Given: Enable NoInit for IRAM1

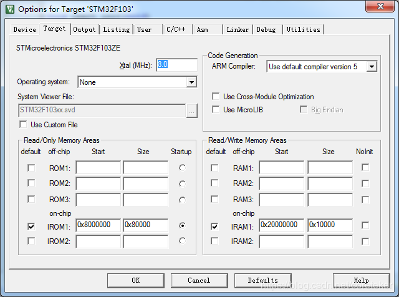Looking at the screenshot, I should click(365, 225).
